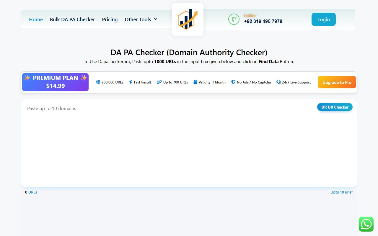Screen dimensions: 378x236
Task: Click the '700,000 URLs' feature text
Action: click(112, 82)
